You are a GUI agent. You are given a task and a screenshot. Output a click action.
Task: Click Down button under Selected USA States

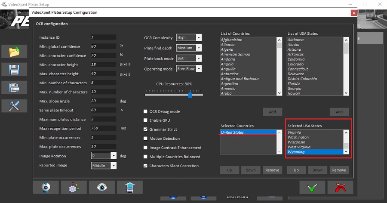(x=317, y=170)
